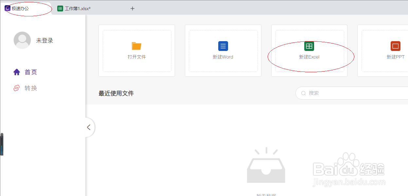This screenshot has width=408, height=196.
Task: Click the magnifier icon inside search box
Action: (303, 93)
